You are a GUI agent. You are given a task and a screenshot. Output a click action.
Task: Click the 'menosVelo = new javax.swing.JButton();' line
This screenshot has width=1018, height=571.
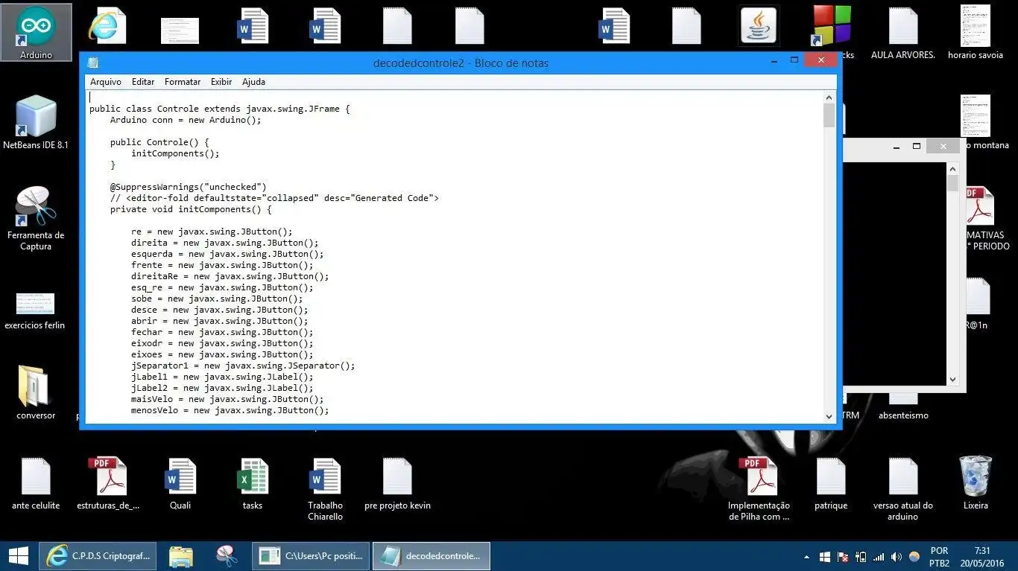click(x=230, y=410)
